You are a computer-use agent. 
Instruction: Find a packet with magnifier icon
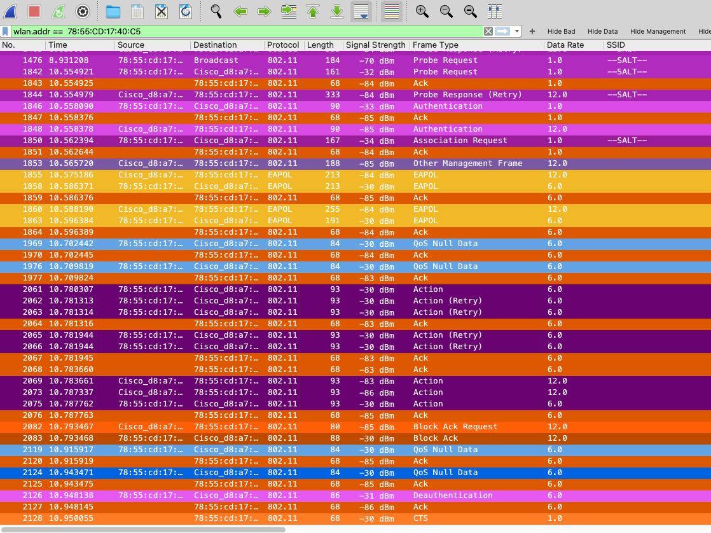216,11
